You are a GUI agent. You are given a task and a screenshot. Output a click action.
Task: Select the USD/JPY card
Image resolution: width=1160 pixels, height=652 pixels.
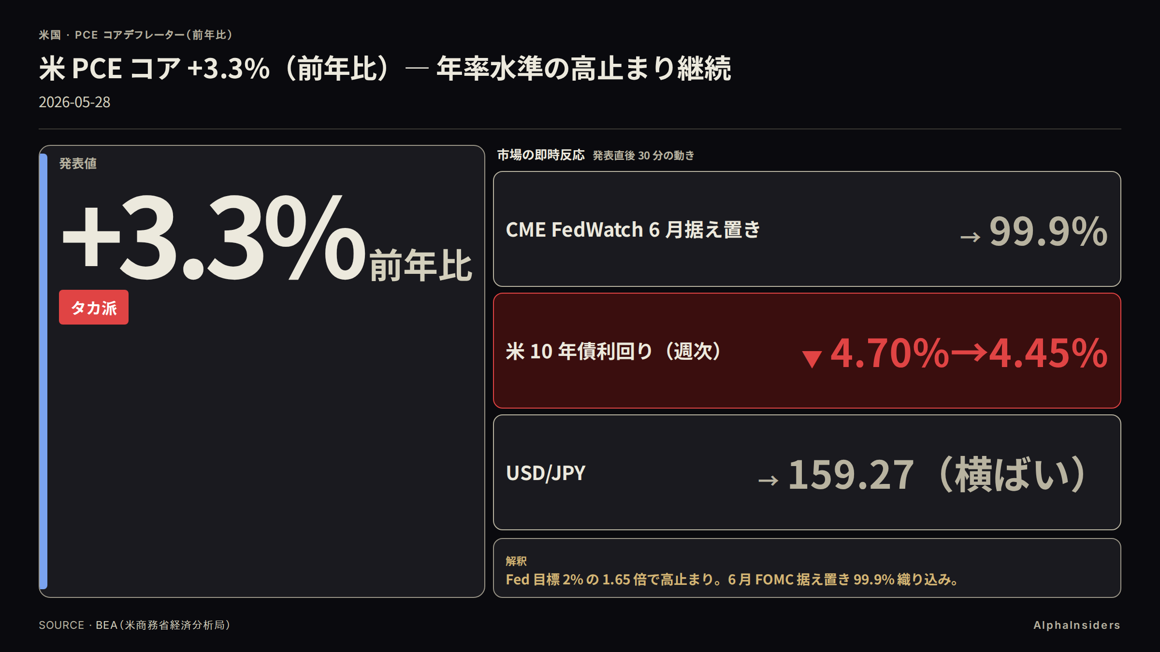coord(807,472)
